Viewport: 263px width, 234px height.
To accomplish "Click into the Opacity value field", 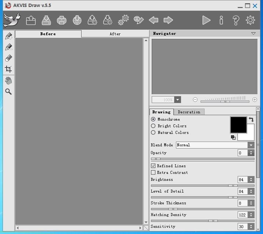I will coord(242,153).
